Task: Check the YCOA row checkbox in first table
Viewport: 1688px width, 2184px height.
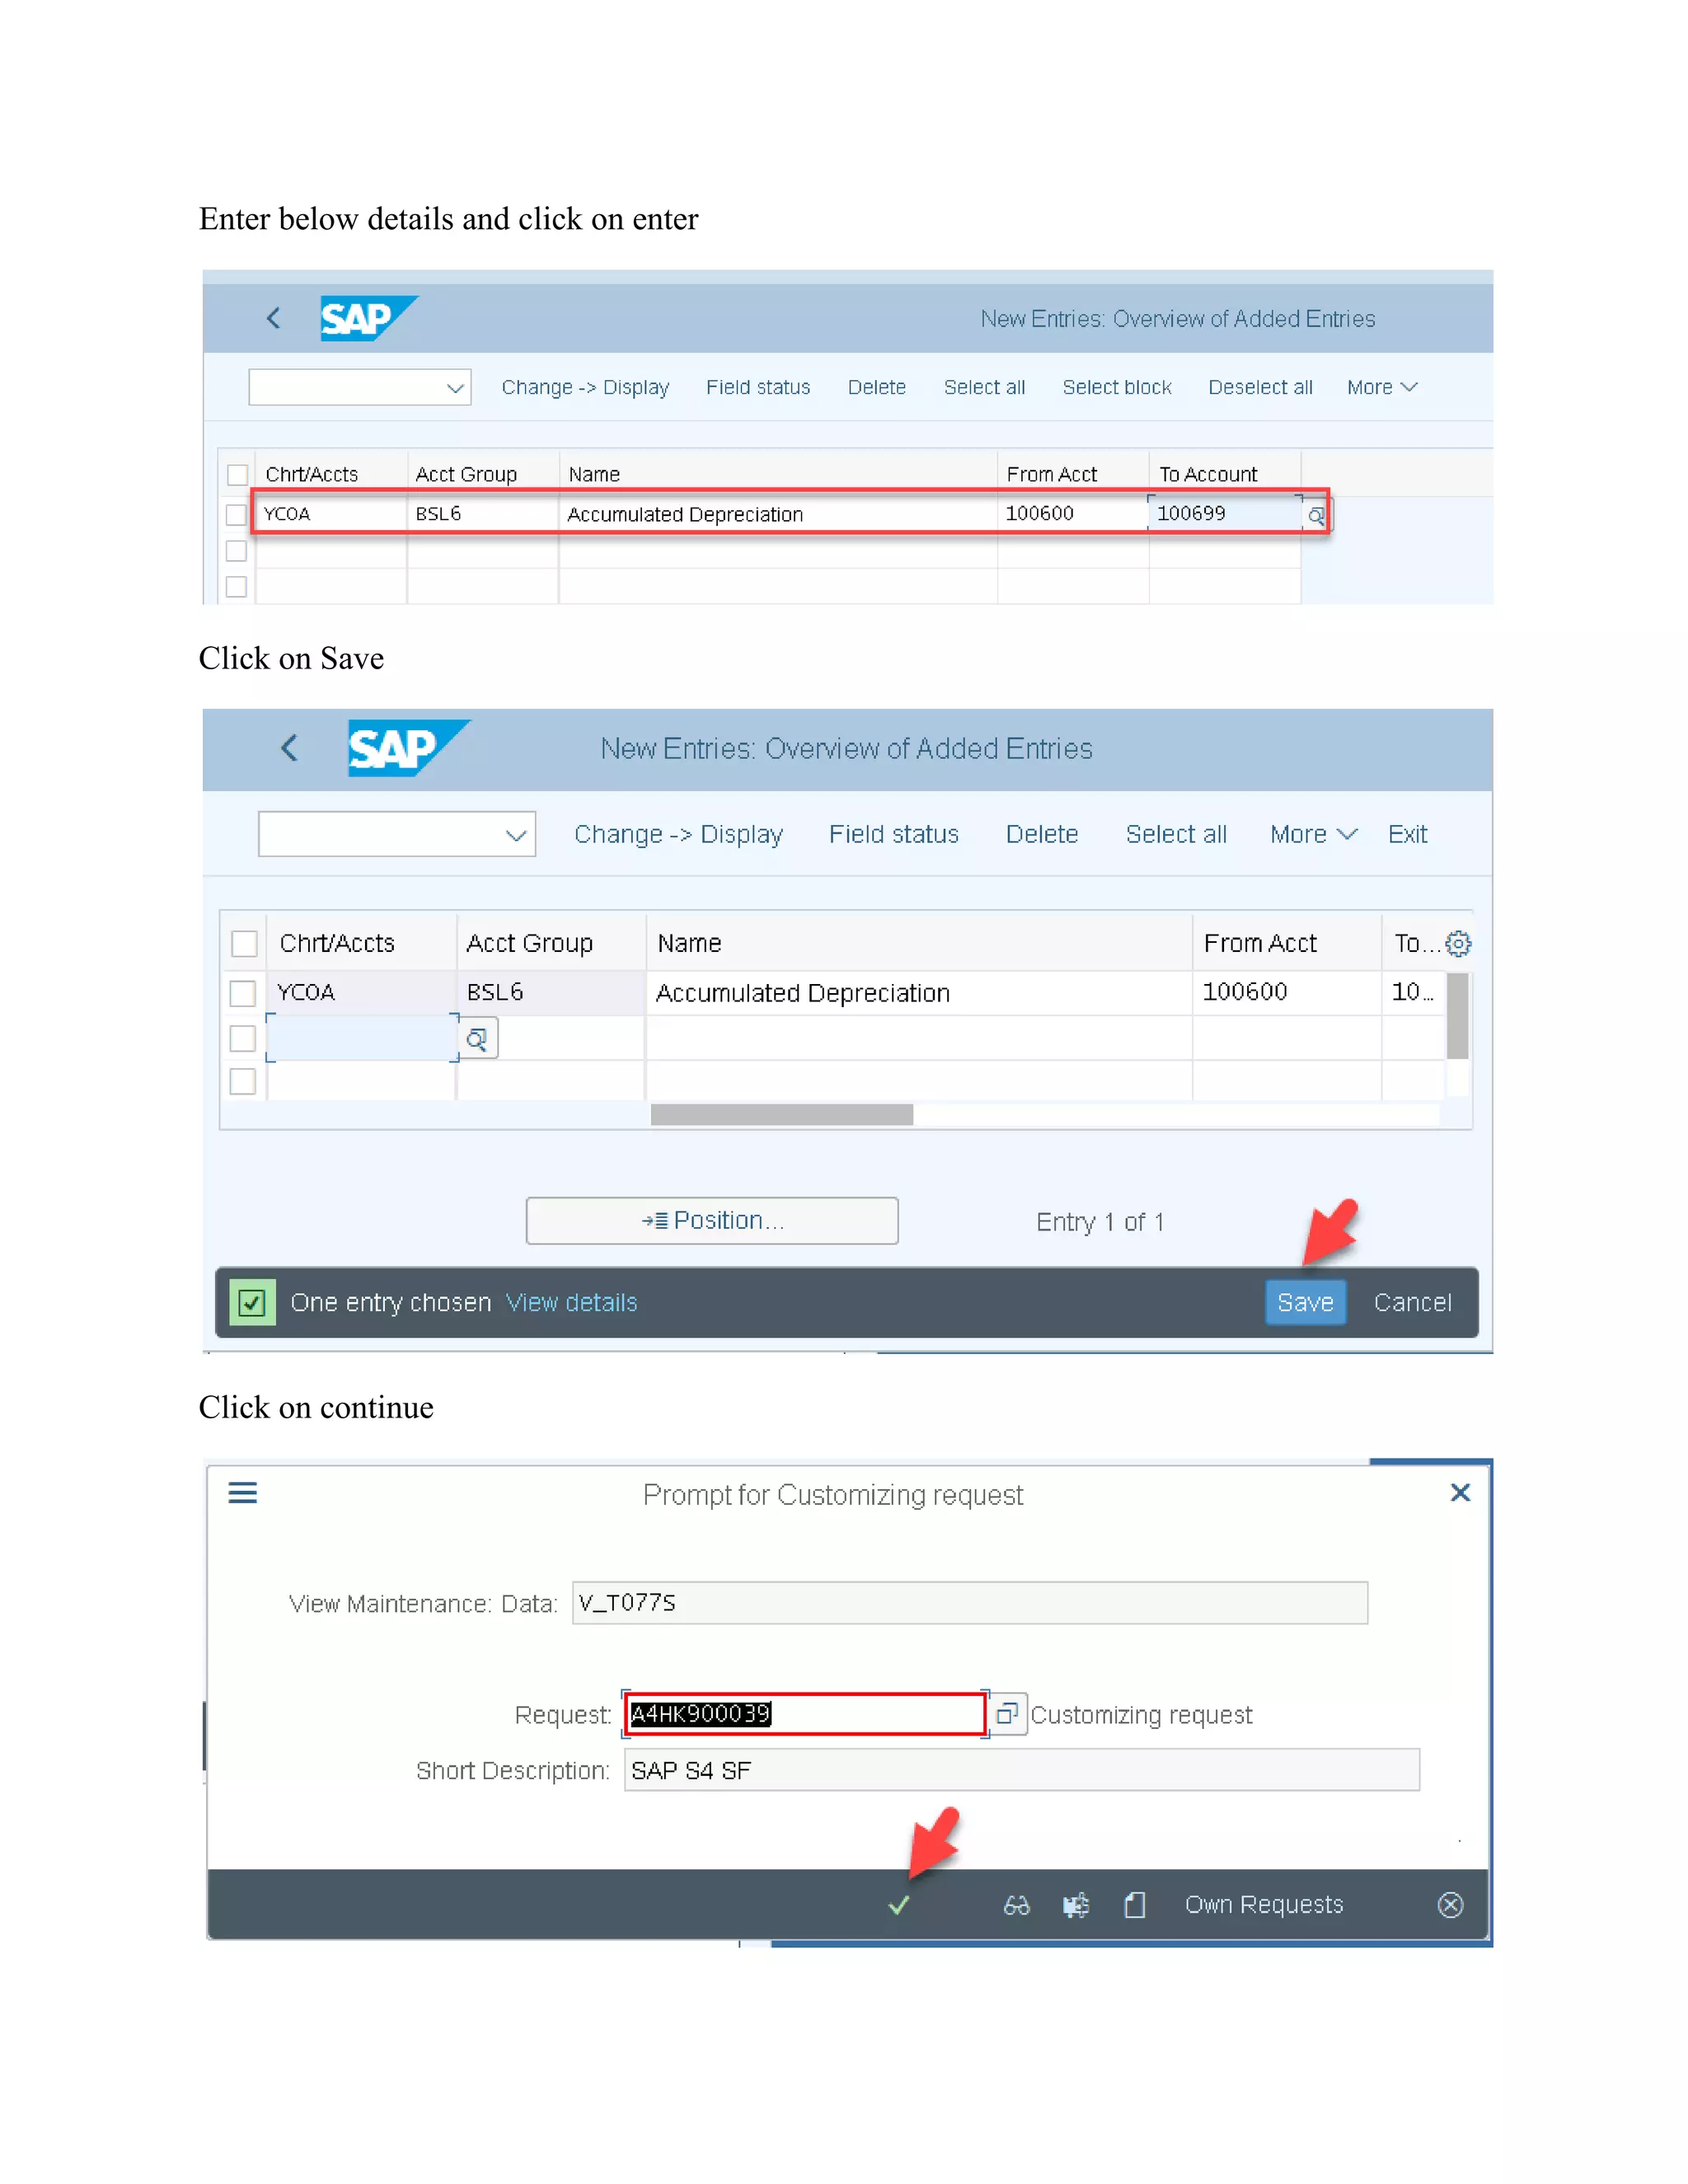Action: (236, 515)
